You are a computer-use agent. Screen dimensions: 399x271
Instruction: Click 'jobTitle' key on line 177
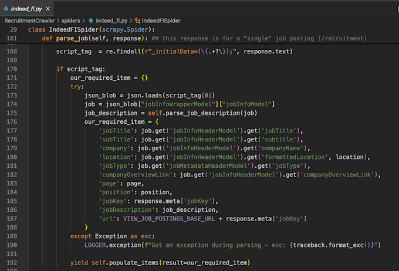116,131
